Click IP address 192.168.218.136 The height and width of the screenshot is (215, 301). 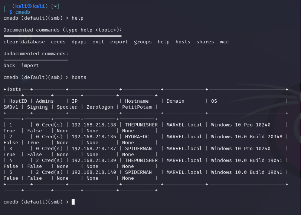coord(94,137)
